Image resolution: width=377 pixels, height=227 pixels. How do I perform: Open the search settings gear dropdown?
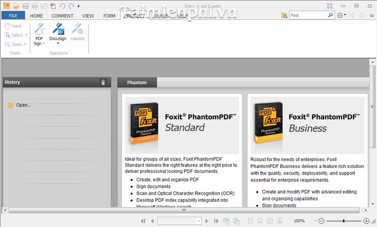(x=341, y=16)
